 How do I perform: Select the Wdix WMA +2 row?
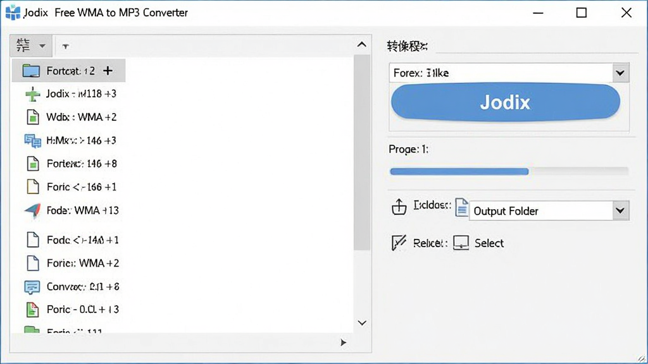(71, 117)
